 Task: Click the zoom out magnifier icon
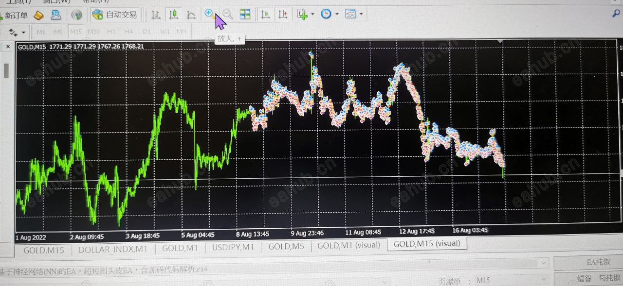227,15
